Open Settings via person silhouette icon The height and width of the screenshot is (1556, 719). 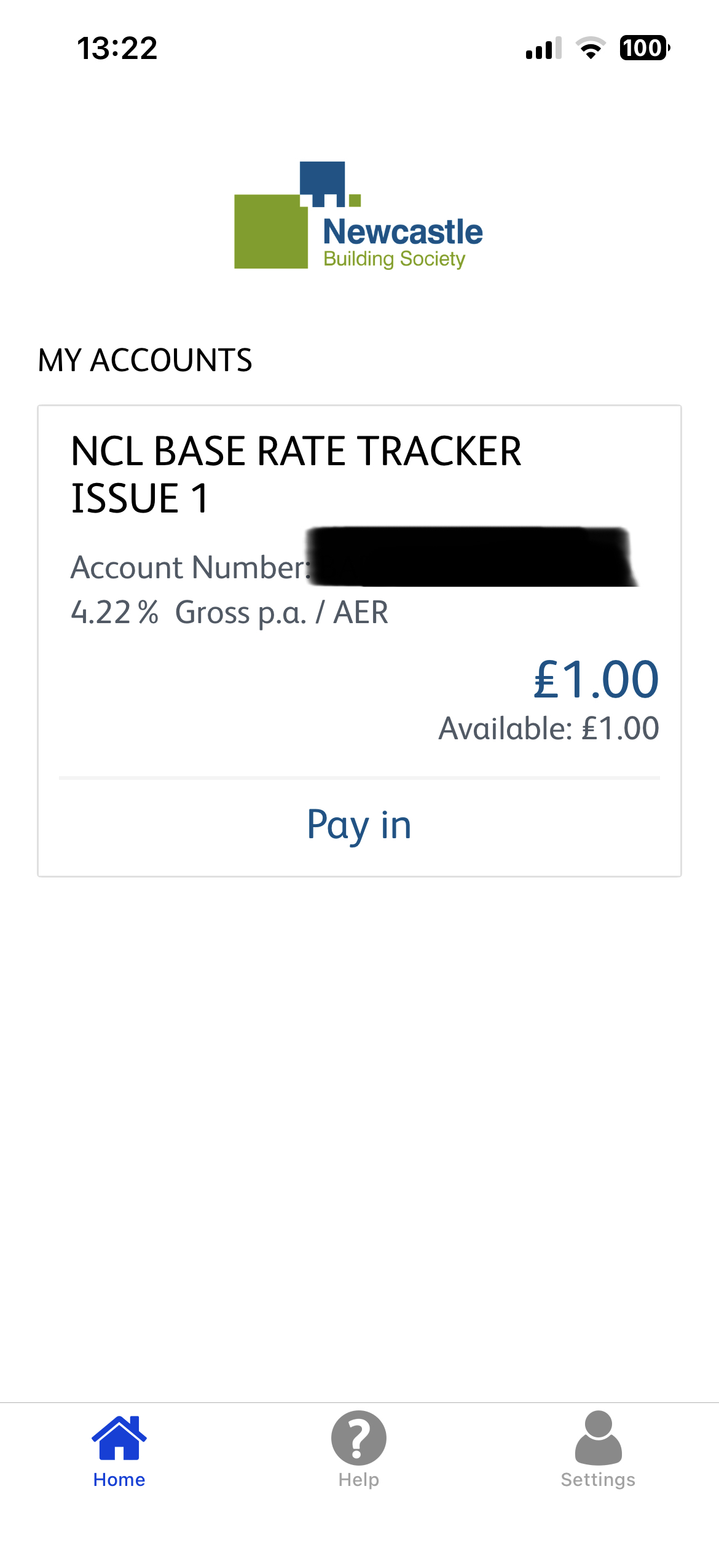[x=599, y=1438]
